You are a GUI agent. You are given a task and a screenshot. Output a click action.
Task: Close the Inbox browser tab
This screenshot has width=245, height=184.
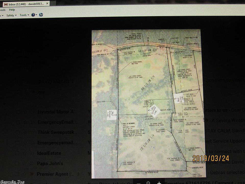click(x=47, y=3)
